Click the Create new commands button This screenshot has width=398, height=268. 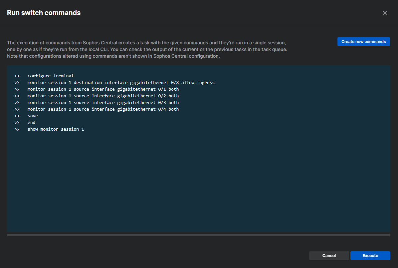pos(363,42)
